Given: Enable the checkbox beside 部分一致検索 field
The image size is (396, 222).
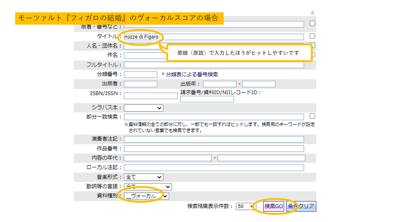Looking at the screenshot, I should (x=312, y=116).
